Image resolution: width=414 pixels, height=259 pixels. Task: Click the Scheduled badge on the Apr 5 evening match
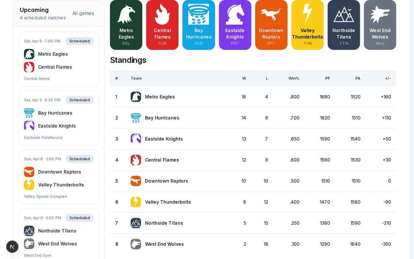(x=80, y=41)
